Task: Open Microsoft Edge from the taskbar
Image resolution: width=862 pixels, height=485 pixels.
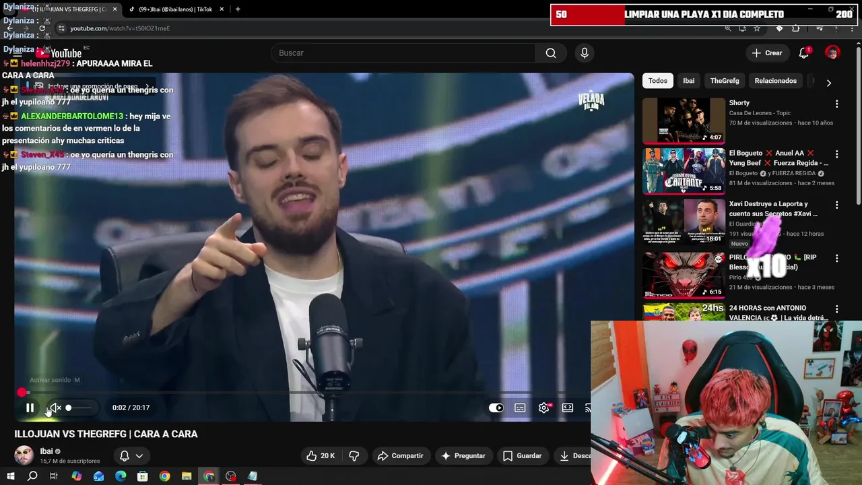Action: tap(121, 476)
